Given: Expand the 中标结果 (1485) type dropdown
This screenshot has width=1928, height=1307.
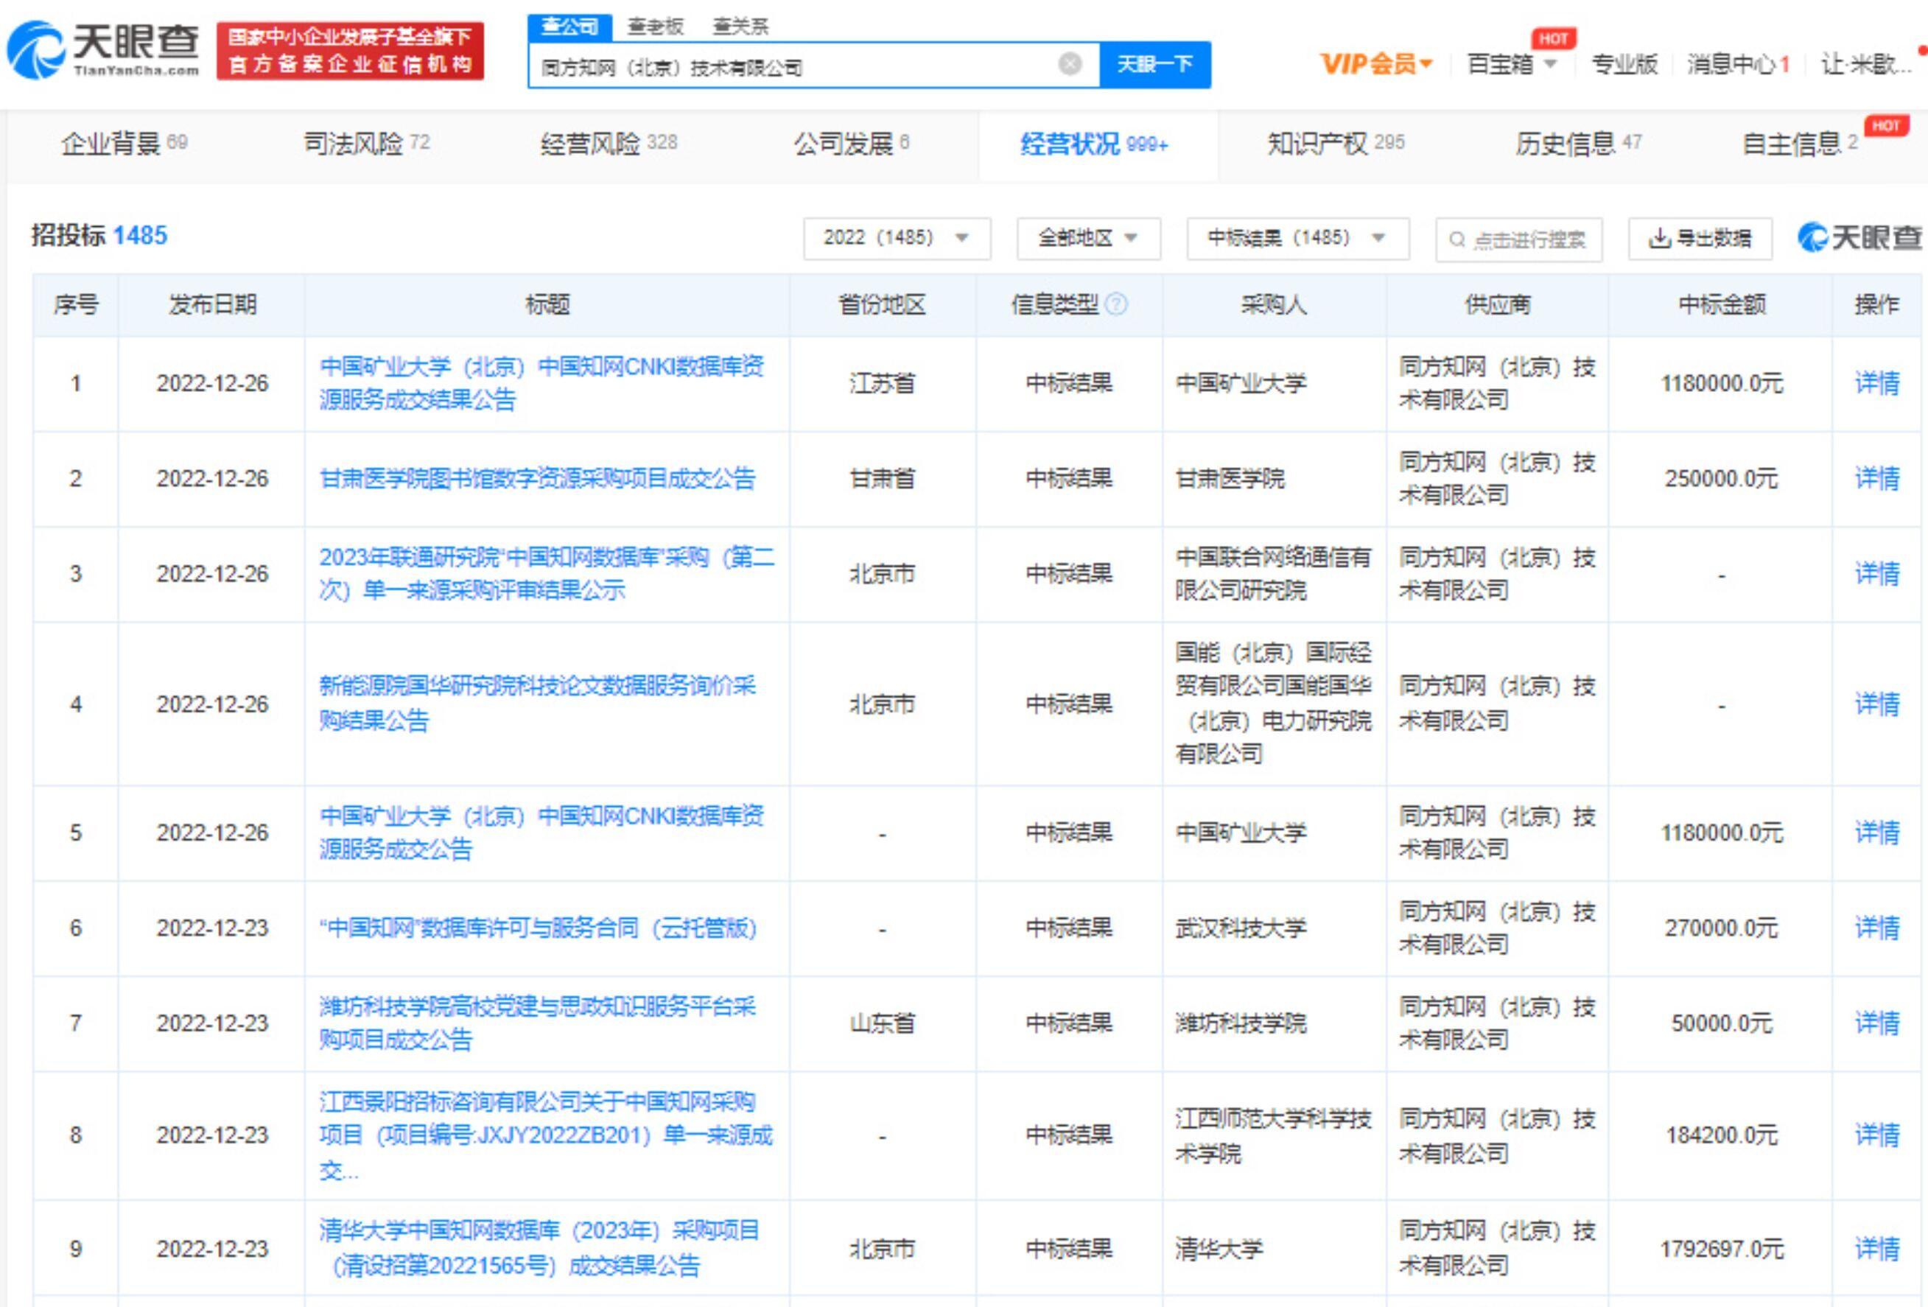Looking at the screenshot, I should tap(1297, 238).
